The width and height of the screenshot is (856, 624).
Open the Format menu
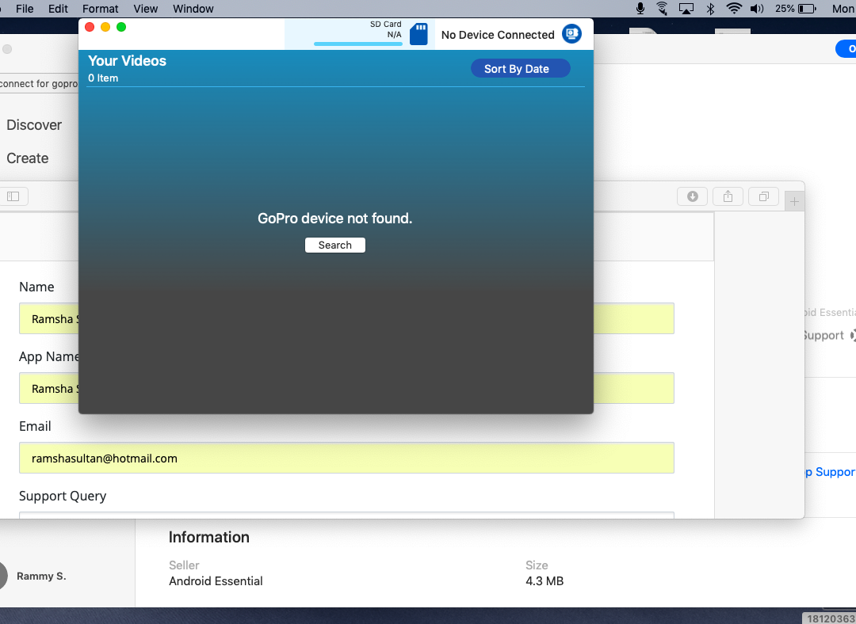[x=101, y=9]
